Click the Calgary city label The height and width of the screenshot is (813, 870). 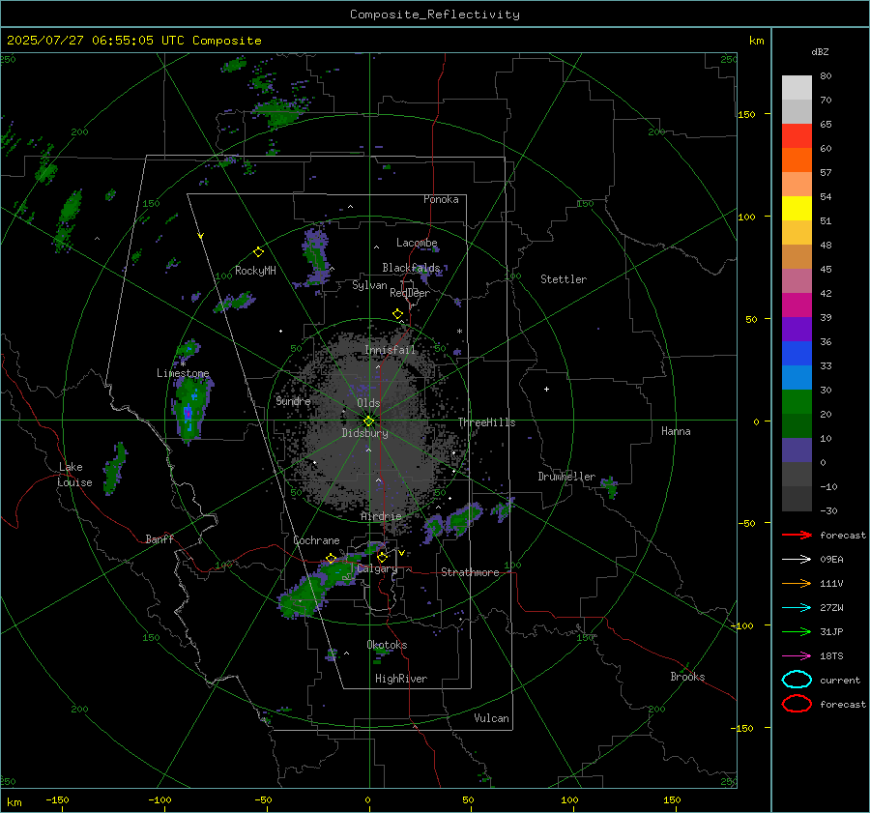377,568
